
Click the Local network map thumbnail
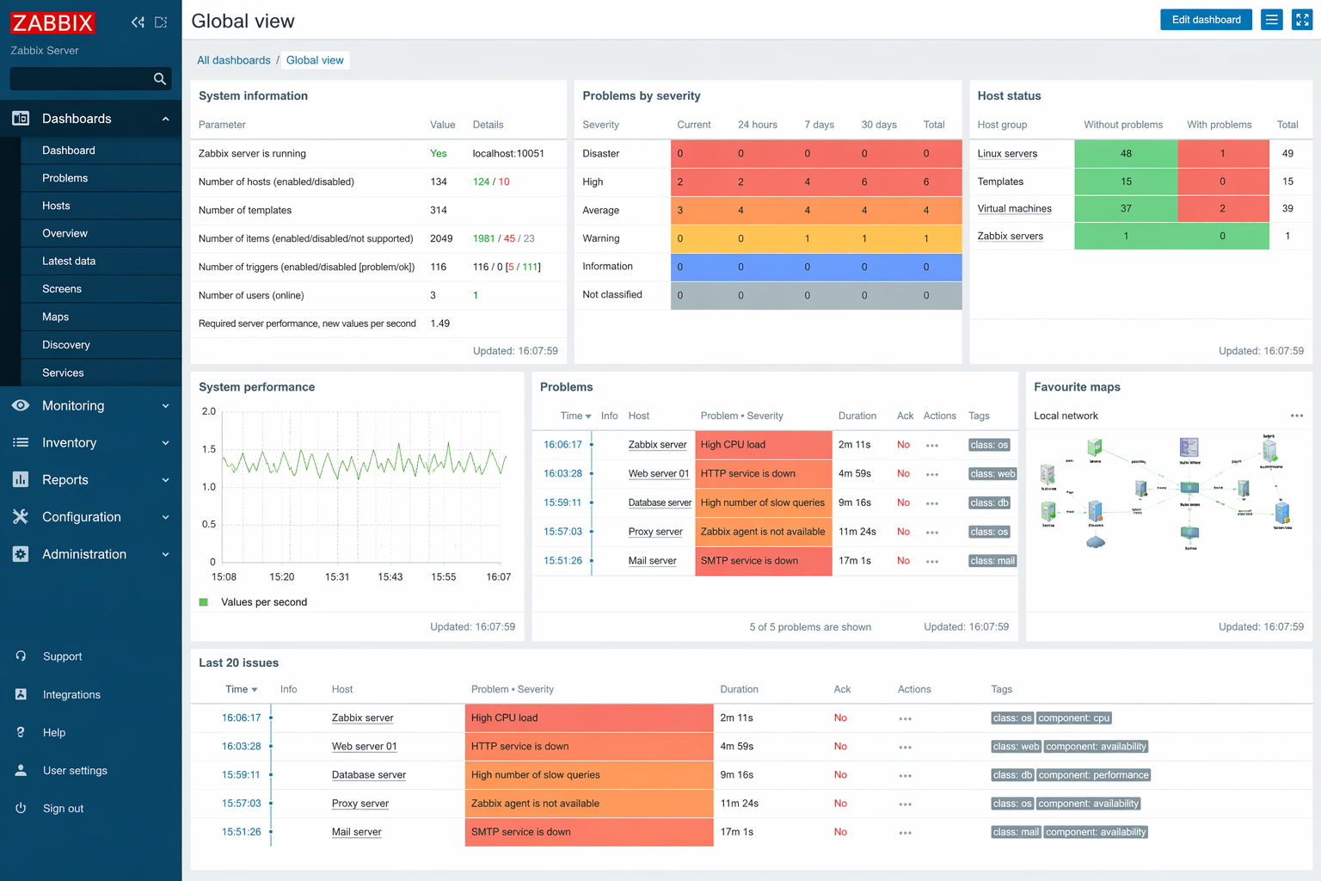[x=1168, y=492]
